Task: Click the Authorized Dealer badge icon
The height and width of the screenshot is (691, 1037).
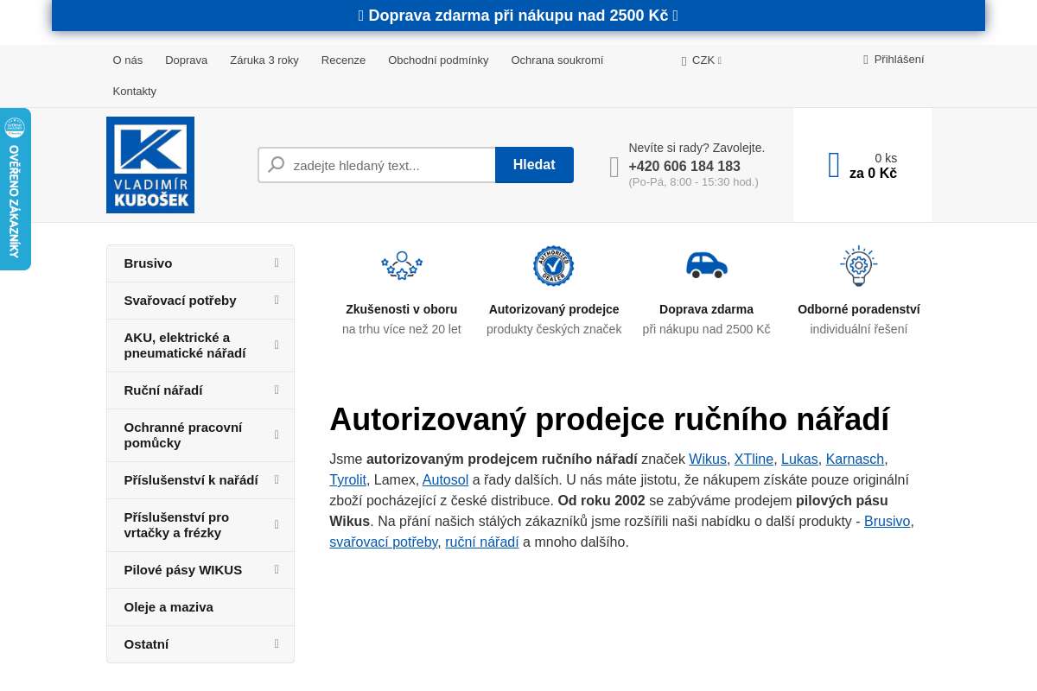Action: coord(554,266)
